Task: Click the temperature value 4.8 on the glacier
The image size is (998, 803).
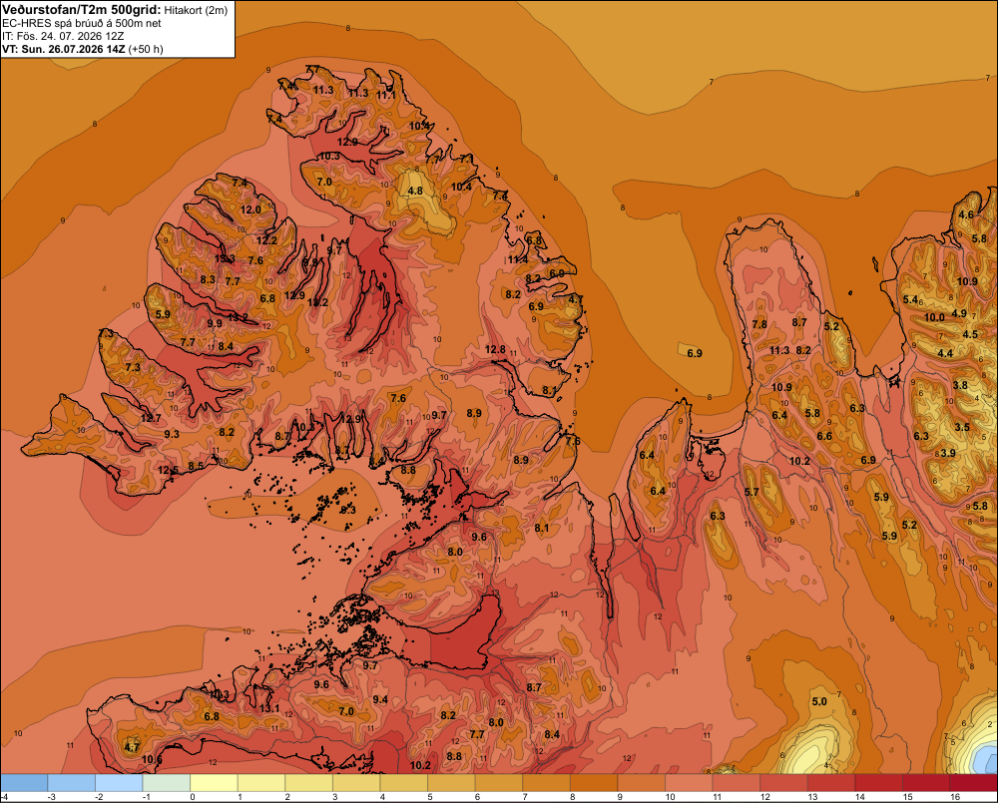Action: 415,191
